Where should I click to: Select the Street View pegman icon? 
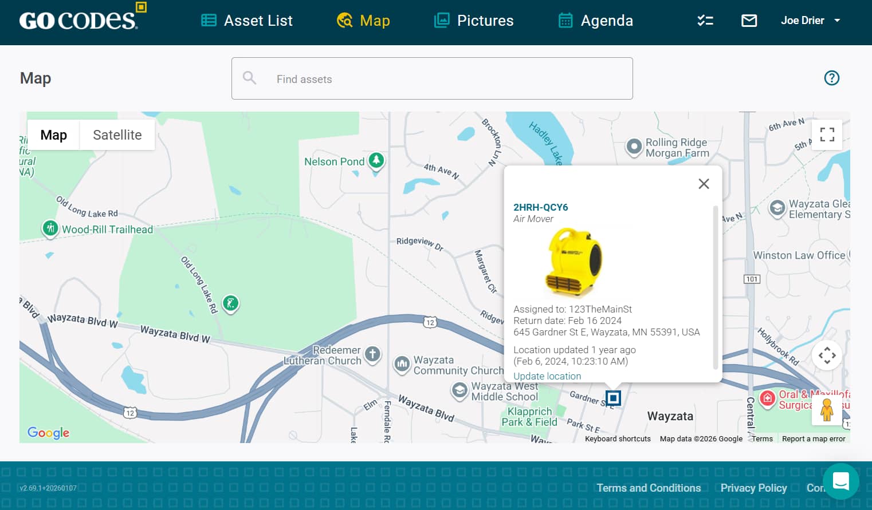[826, 410]
